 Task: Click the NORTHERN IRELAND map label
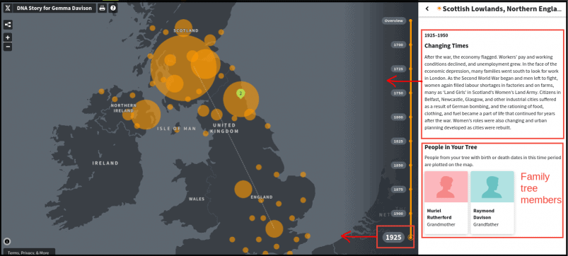(x=124, y=108)
